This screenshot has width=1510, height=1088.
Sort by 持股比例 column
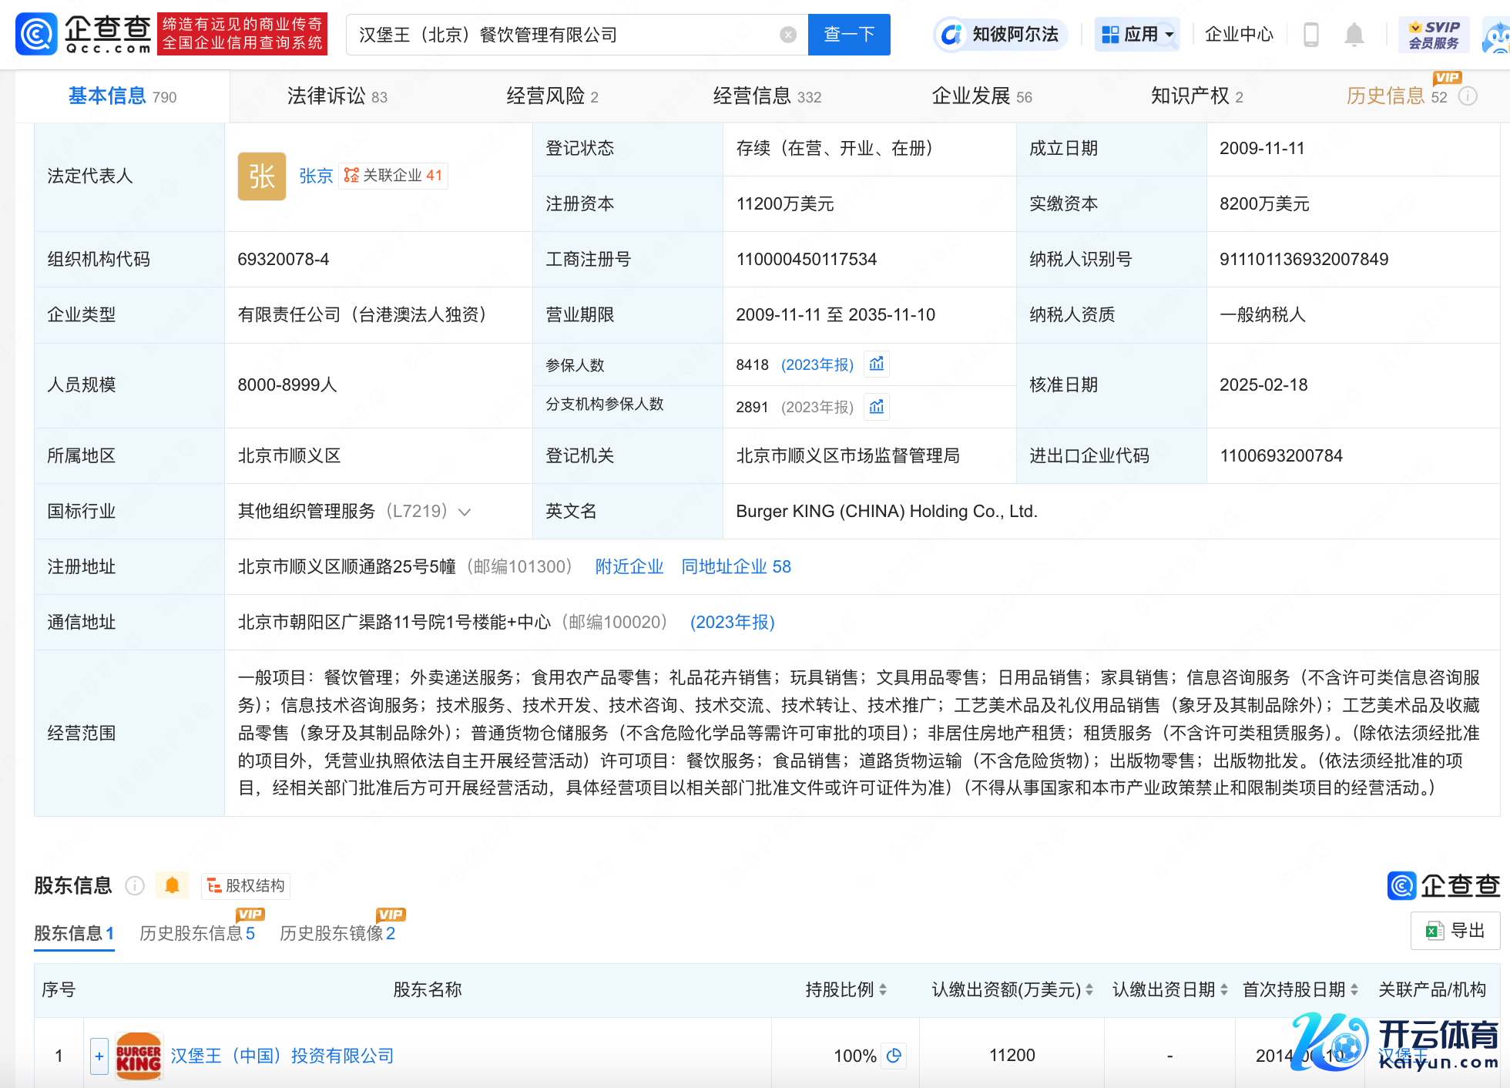(883, 989)
